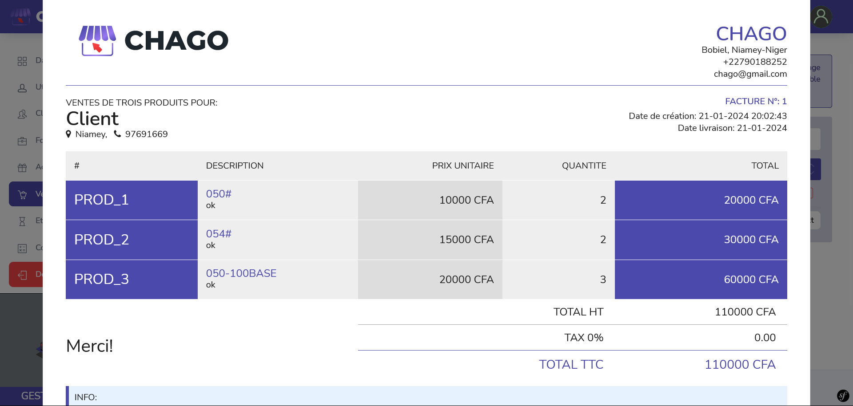Open the Symfony debug toolbar icon
The image size is (853, 406).
[x=843, y=395]
